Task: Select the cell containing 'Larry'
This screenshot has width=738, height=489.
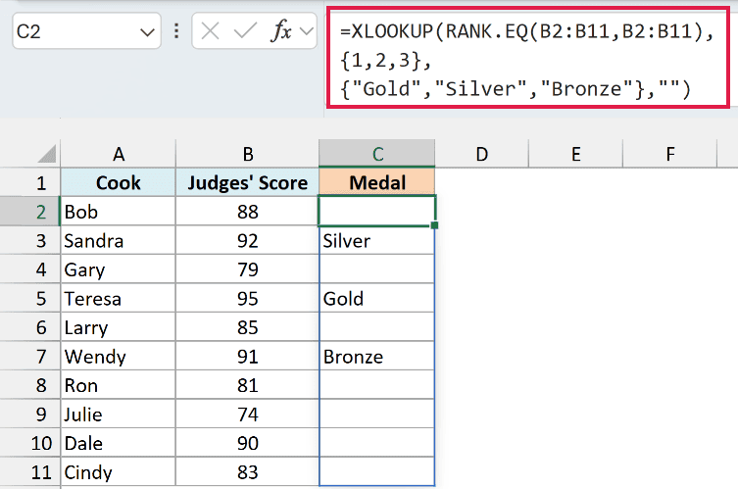Action: pos(119,327)
